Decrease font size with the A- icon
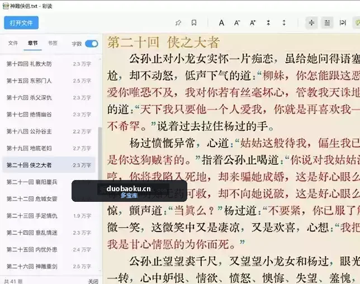This screenshot has height=284, width=360. [237, 23]
